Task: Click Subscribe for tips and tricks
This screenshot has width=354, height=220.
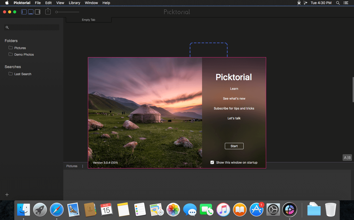Action: pos(234,108)
